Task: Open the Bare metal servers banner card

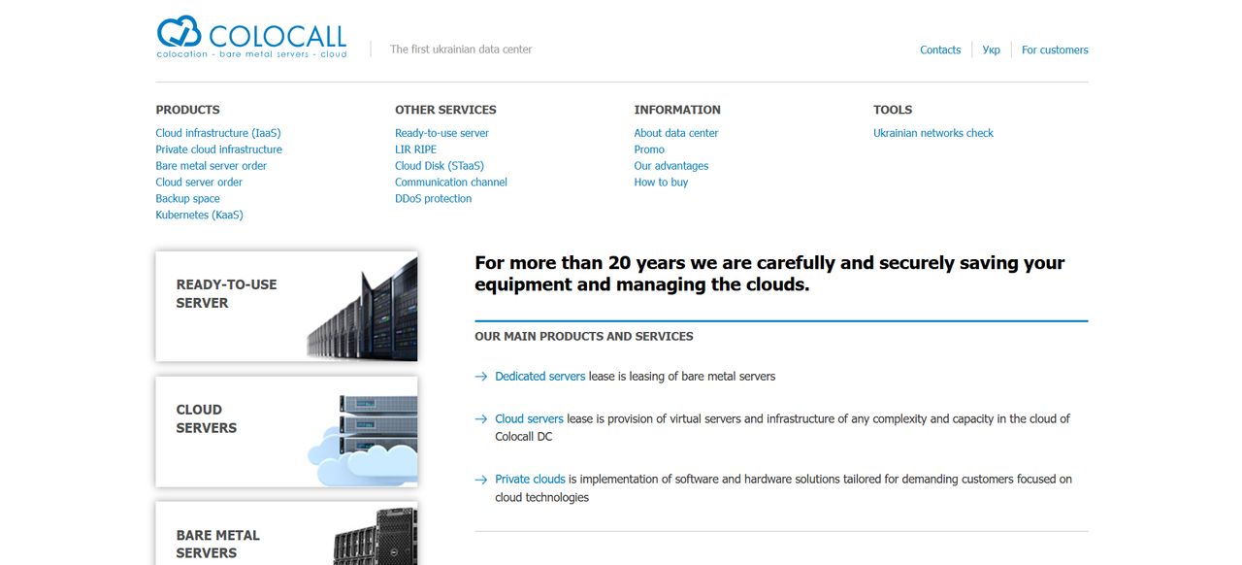Action: click(286, 533)
